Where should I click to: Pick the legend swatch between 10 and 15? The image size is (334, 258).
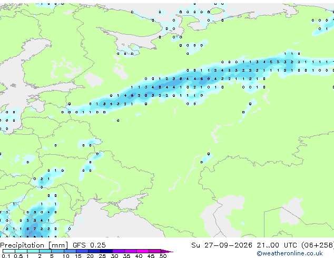(70, 251)
